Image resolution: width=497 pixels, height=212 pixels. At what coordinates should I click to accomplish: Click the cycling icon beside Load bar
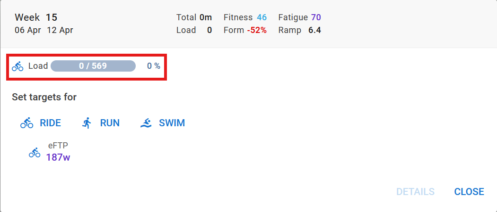[17, 66]
